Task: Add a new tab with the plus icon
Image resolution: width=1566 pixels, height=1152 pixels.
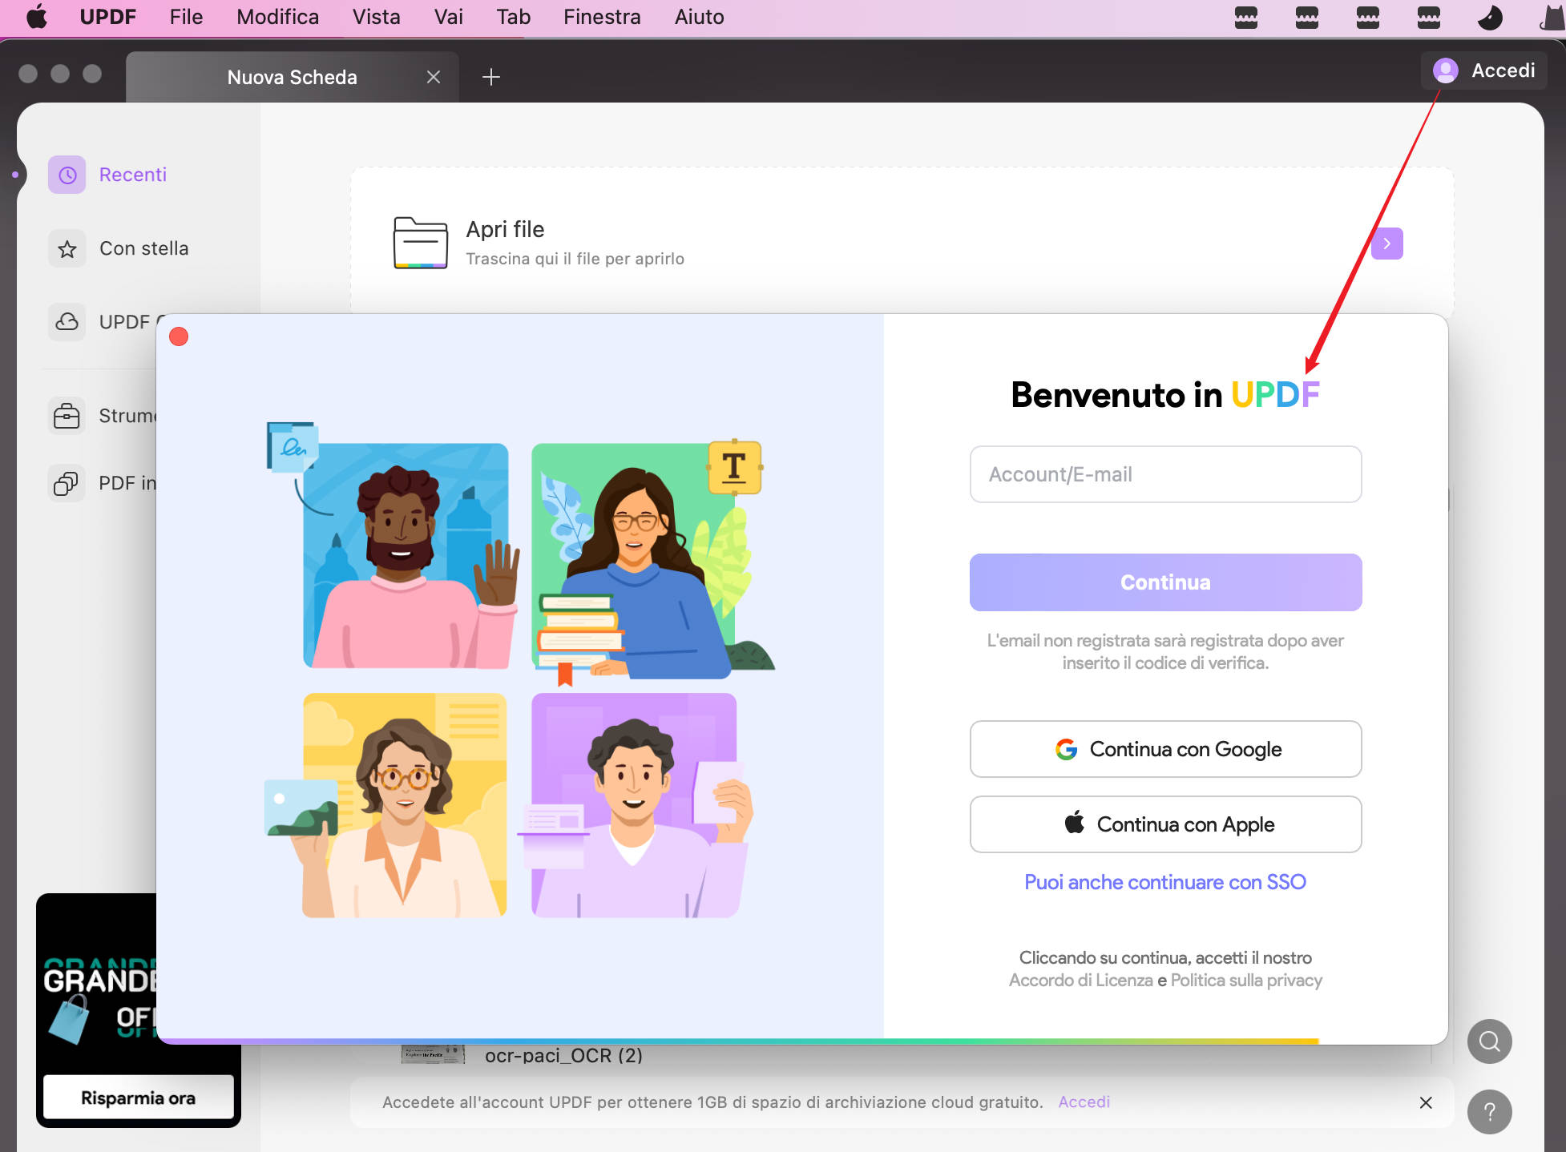Action: pyautogui.click(x=491, y=77)
